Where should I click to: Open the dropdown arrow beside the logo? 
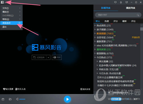[5, 2]
